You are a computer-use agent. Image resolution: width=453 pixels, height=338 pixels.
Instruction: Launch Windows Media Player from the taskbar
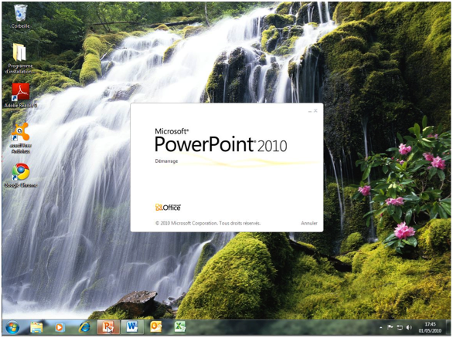point(60,328)
